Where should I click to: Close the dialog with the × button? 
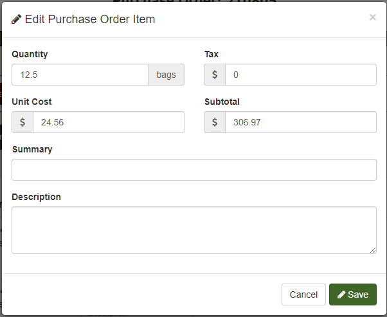373,17
